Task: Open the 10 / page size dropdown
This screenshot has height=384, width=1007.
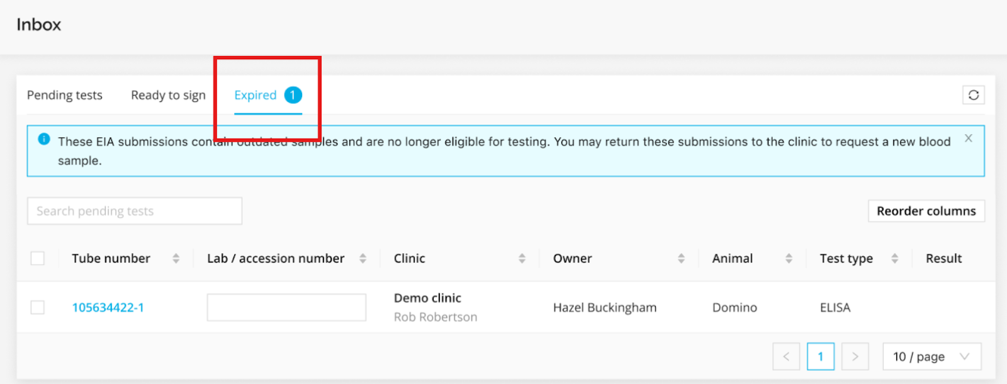Action: (x=931, y=357)
